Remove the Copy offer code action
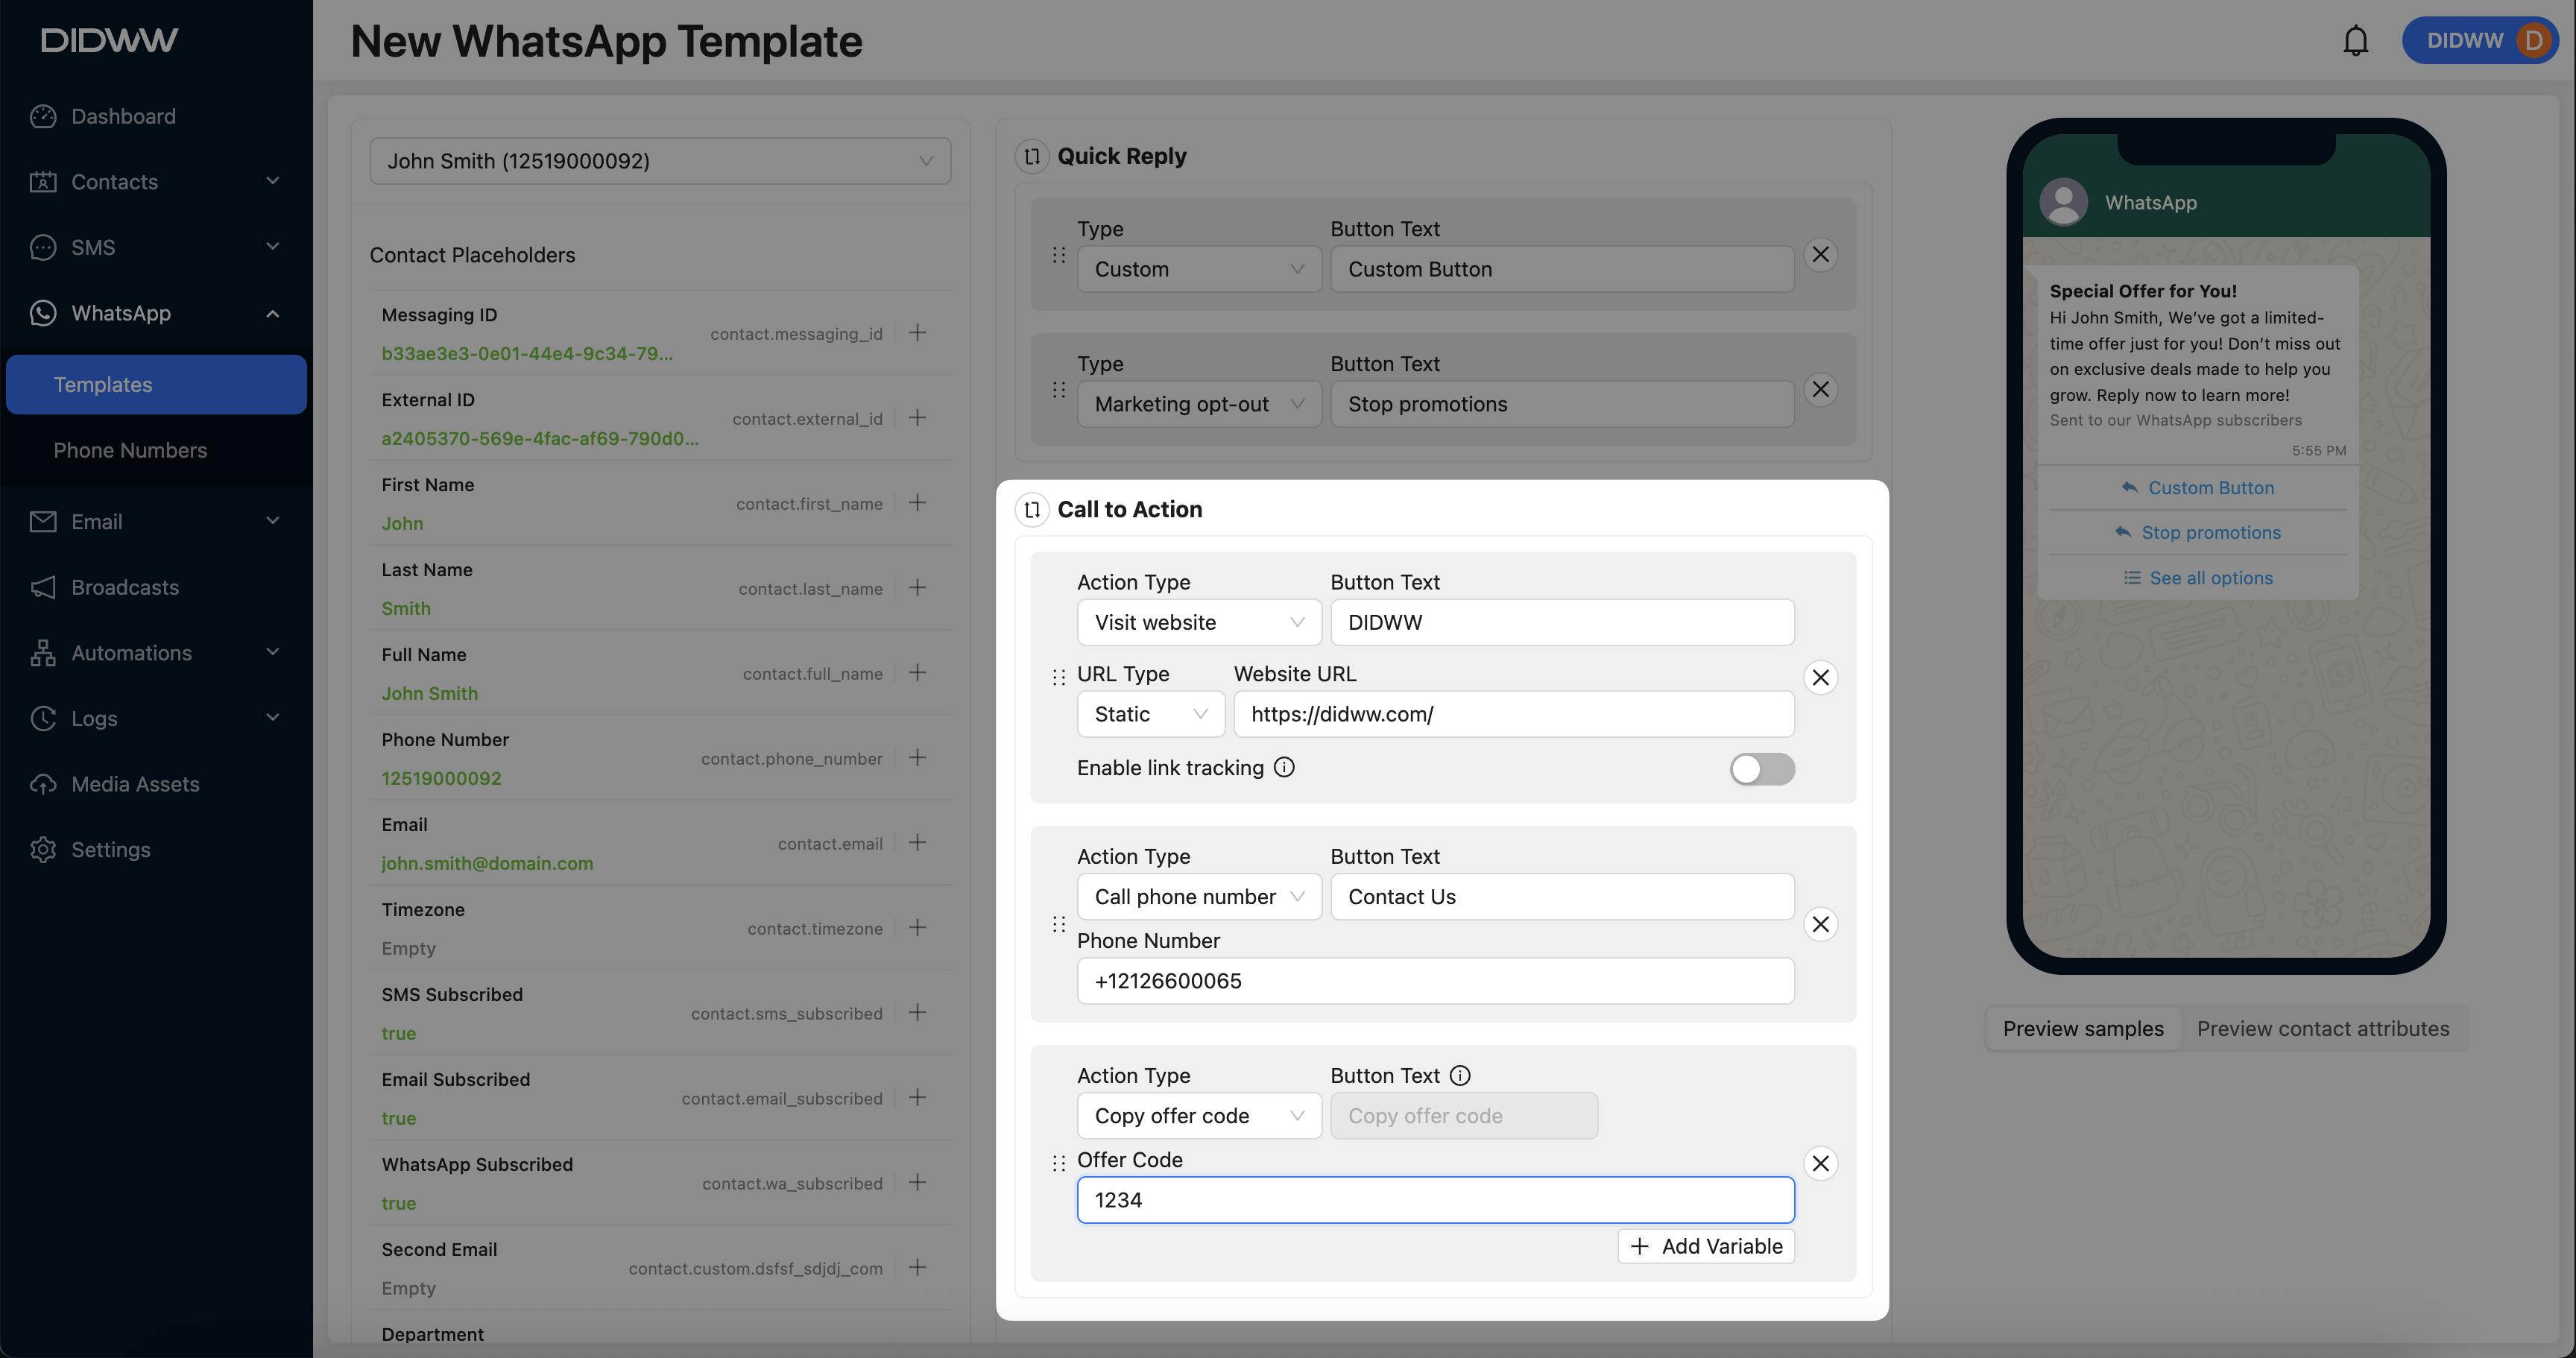 tap(1820, 1164)
